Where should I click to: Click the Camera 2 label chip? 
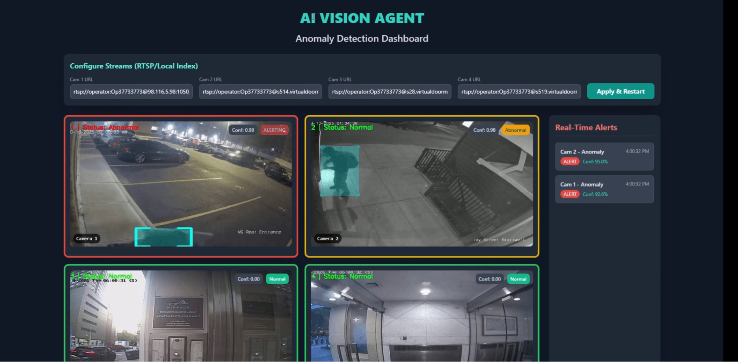[328, 239]
